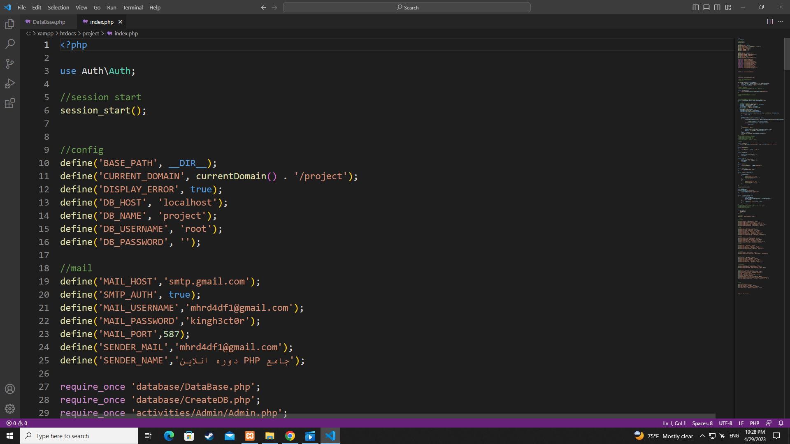Toggle the primary side bar layout button
This screenshot has width=790, height=444.
[x=696, y=7]
